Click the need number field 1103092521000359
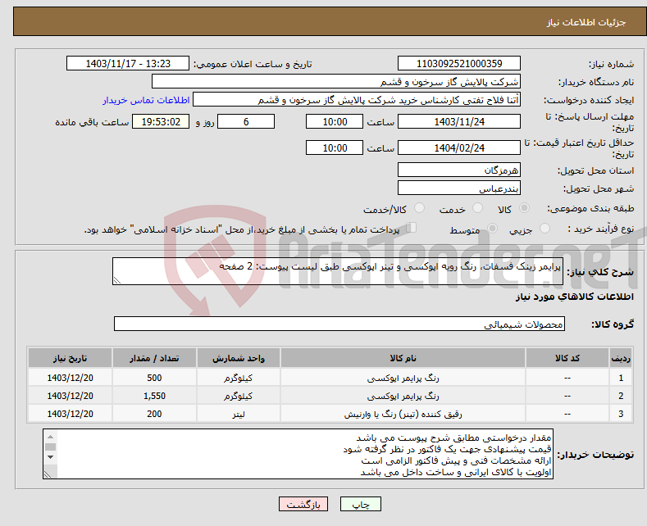Image resolution: width=647 pixels, height=526 pixels. click(459, 63)
